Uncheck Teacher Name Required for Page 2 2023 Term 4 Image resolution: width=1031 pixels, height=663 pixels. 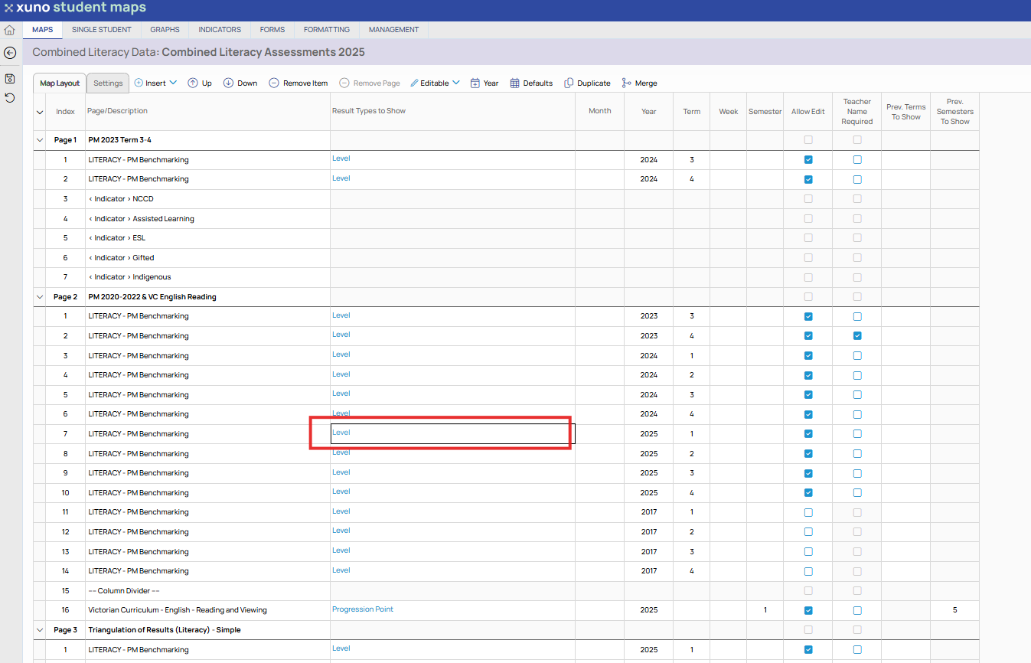(857, 336)
